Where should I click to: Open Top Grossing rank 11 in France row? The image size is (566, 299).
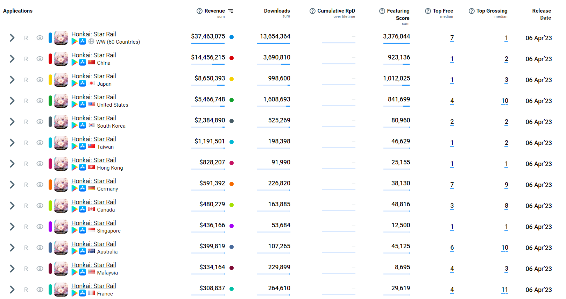tap(504, 290)
